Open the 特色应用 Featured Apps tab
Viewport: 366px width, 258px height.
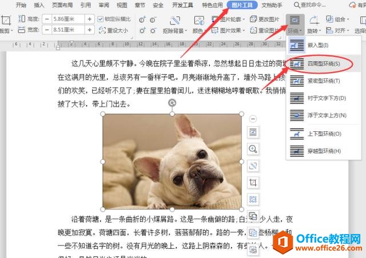click(212, 5)
